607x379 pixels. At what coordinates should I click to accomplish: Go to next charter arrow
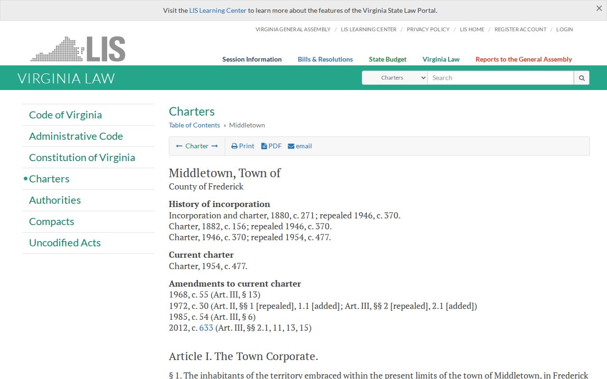tap(215, 146)
